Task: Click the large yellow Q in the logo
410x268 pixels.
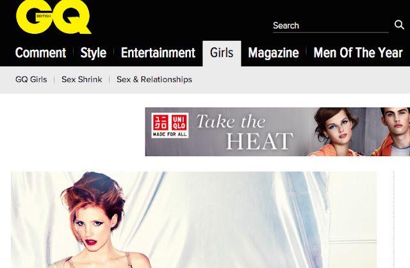Action: [x=72, y=17]
